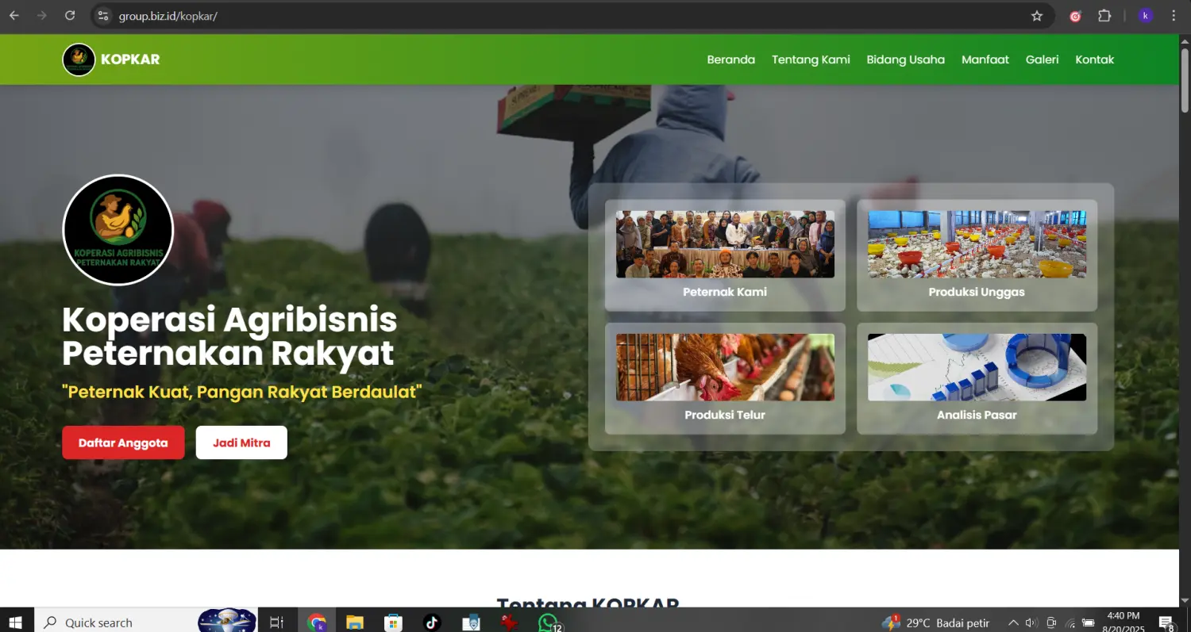
Task: Open the volume icon in system tray
Action: point(1031,622)
